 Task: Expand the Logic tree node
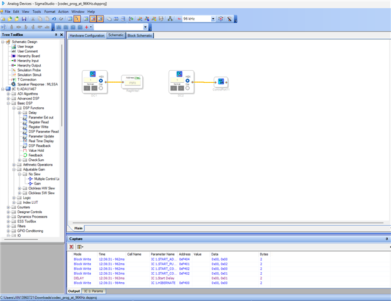tap(14, 198)
